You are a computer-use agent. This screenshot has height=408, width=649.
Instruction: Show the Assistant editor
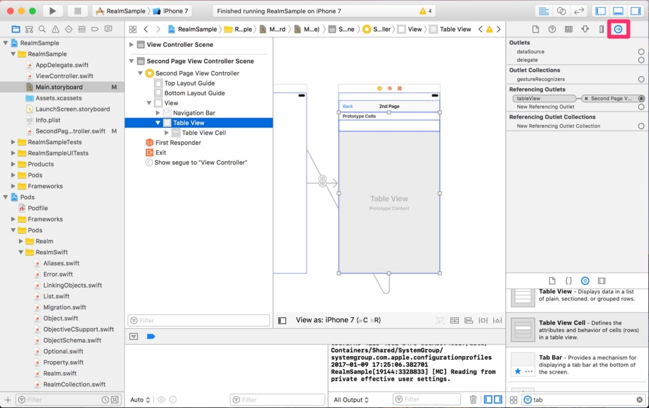[562, 11]
